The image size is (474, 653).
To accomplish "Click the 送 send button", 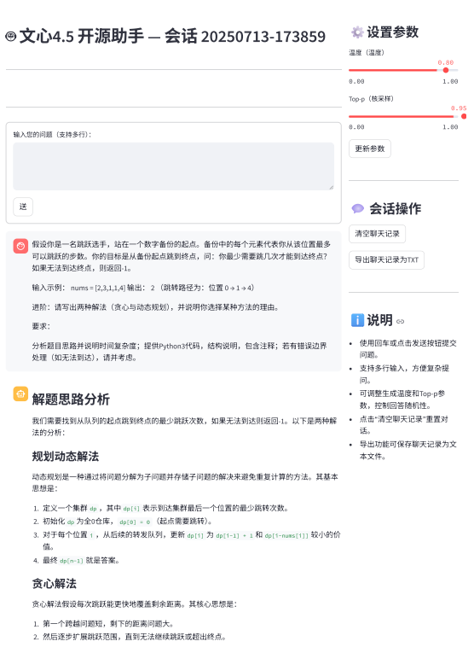I will pos(23,207).
